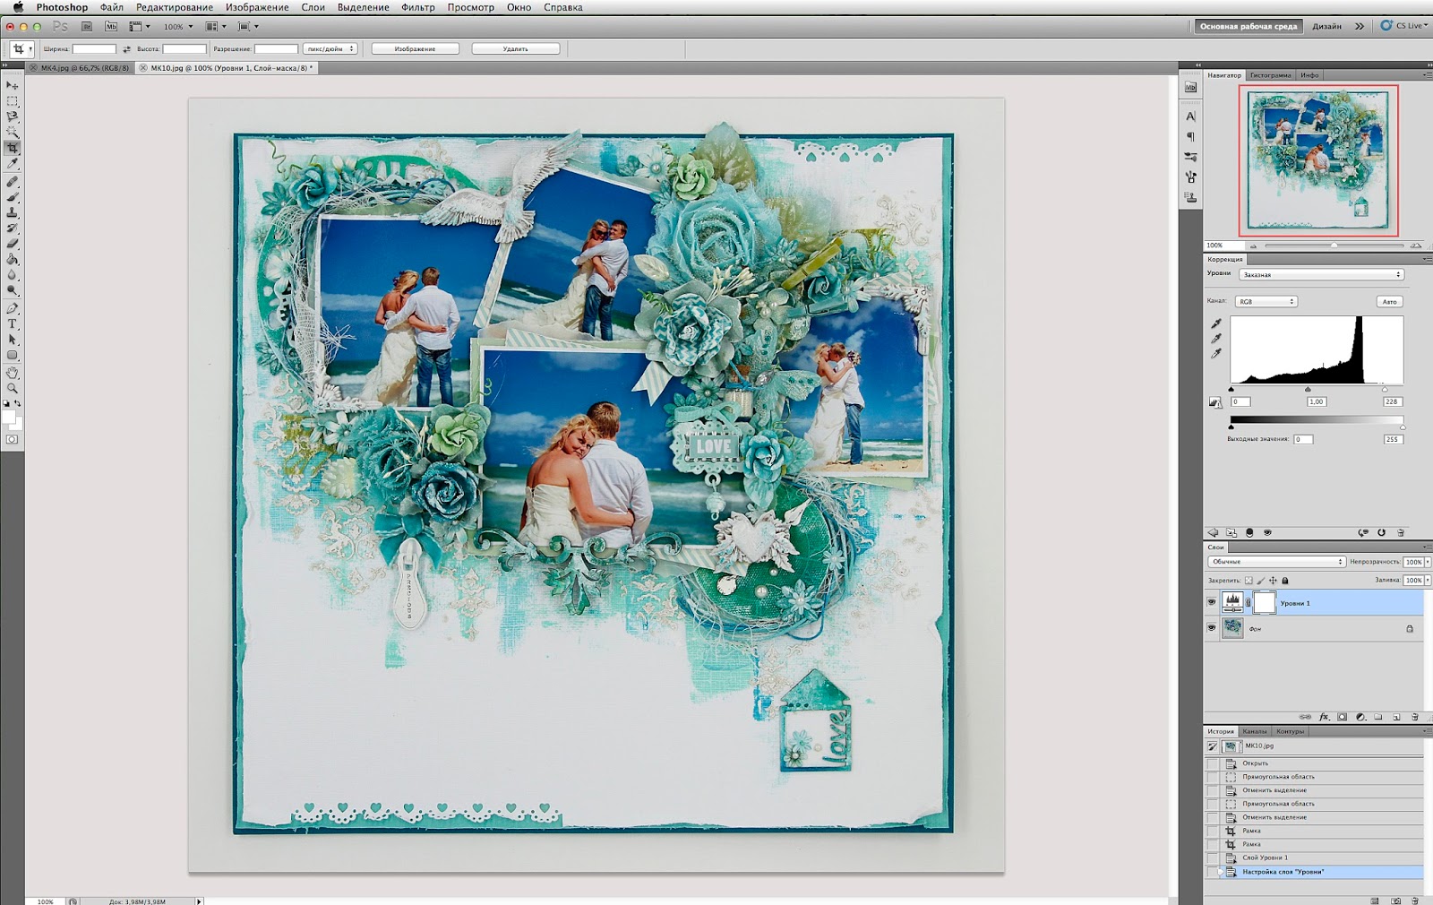Select the Eraser tool

13,244
